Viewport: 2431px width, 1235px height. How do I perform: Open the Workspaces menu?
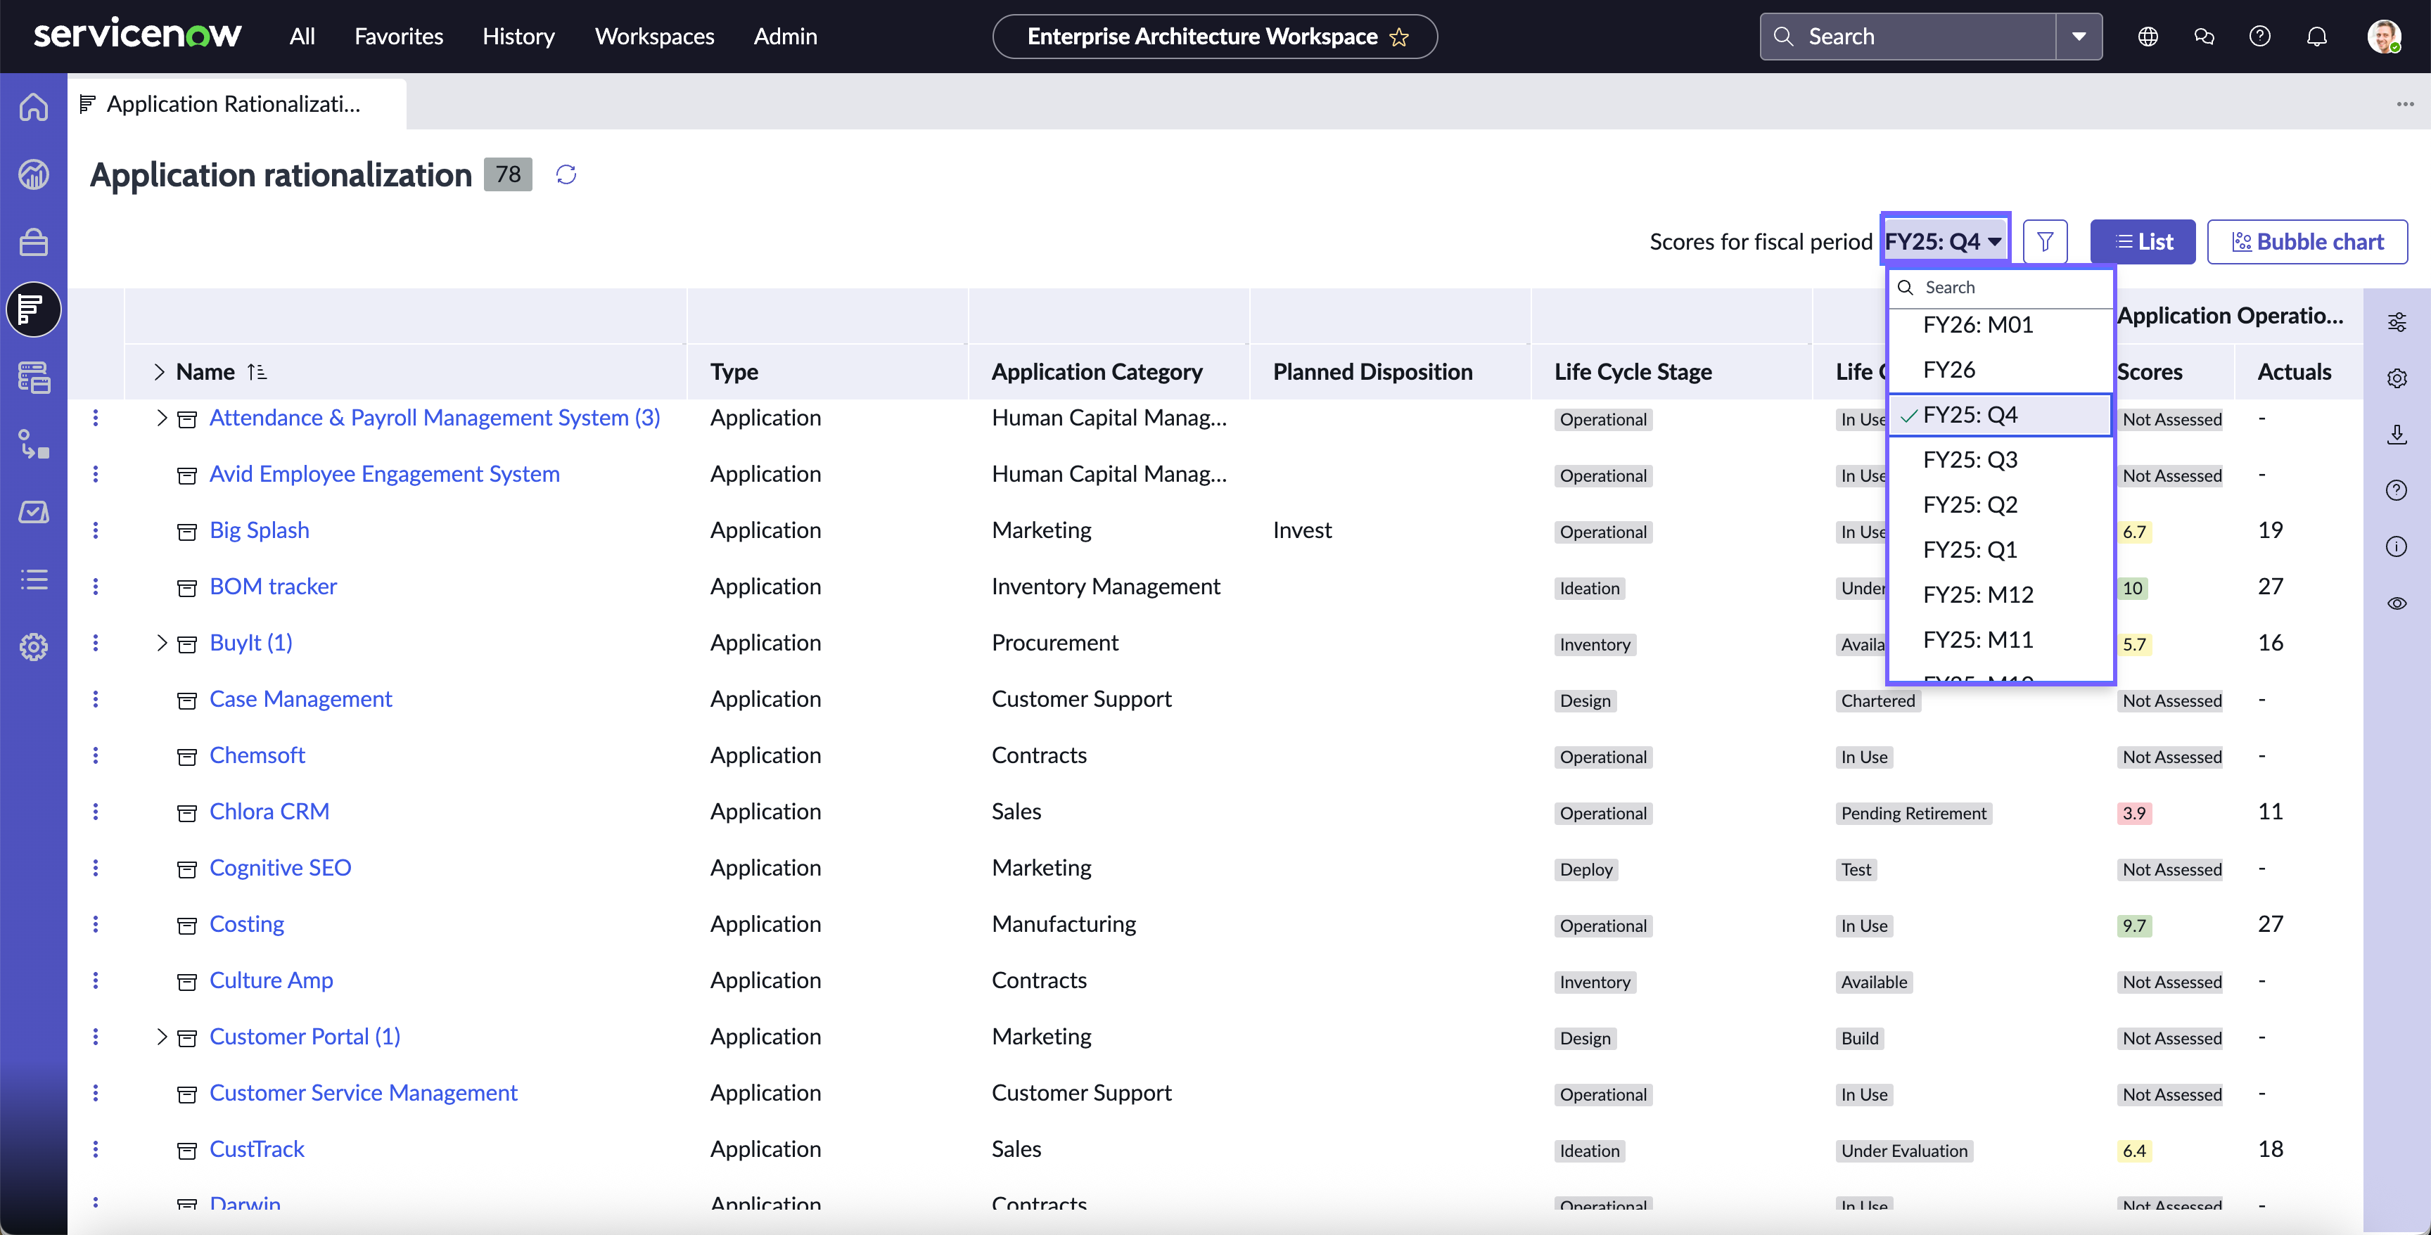tap(654, 37)
